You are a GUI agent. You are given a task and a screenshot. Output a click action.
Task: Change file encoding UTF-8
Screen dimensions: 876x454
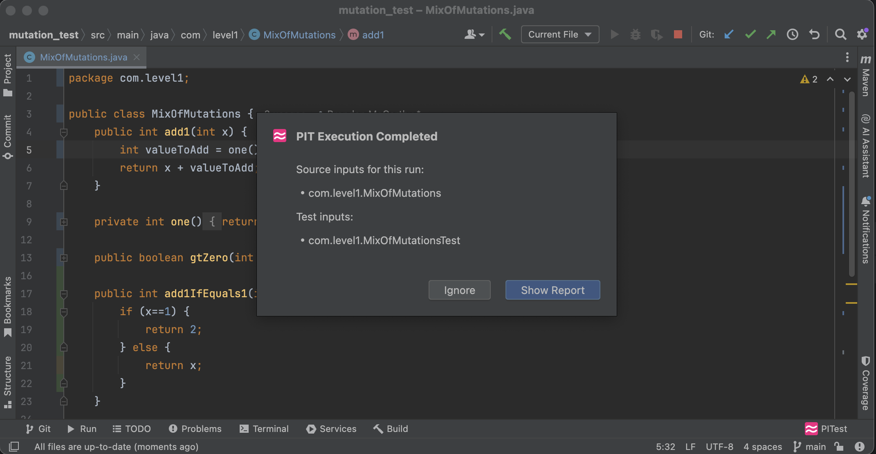coord(719,447)
